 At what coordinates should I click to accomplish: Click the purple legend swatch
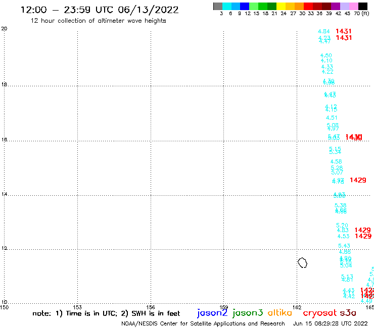(x=336, y=6)
